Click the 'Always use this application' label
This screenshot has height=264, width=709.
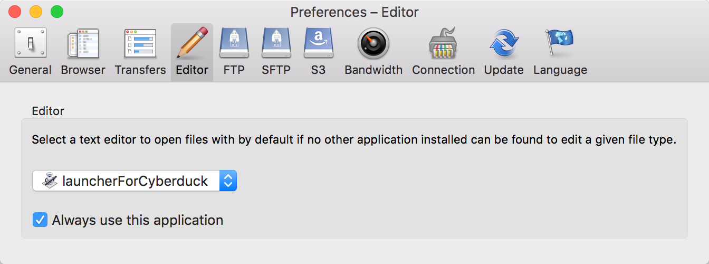[x=138, y=220]
